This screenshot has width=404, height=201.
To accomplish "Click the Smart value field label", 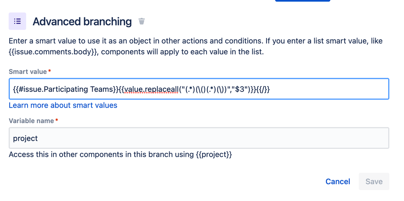I will click(28, 72).
